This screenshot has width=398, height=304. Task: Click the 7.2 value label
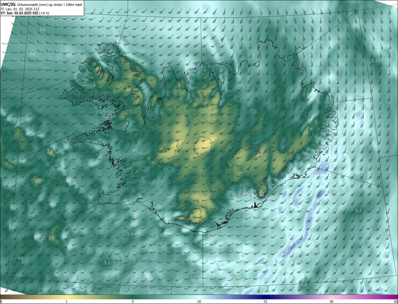[135, 151]
